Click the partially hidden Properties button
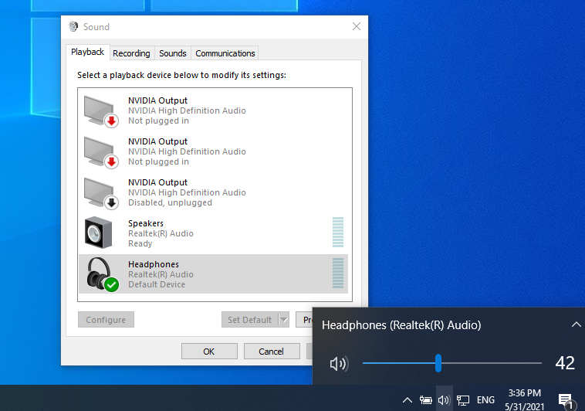The image size is (585, 411). pyautogui.click(x=304, y=320)
